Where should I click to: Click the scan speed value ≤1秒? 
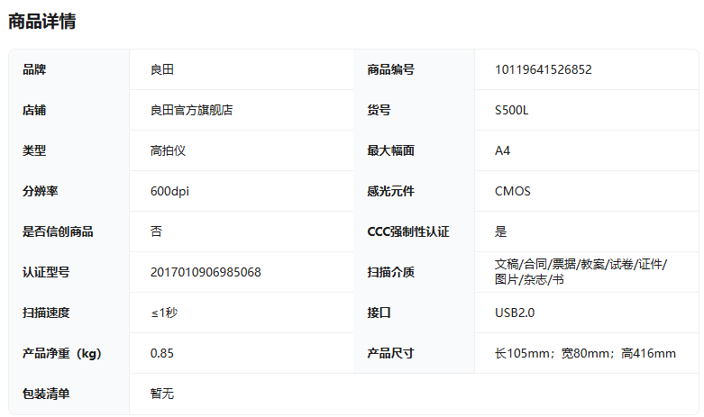pos(164,313)
